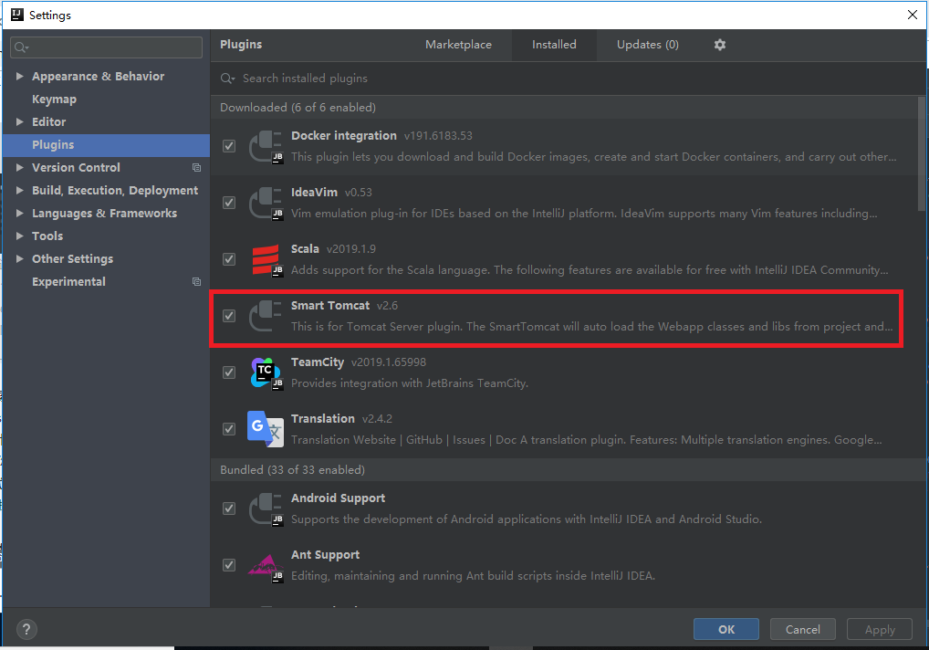
Task: Disable the IdeaVim plugin checkbox
Action: [x=229, y=203]
